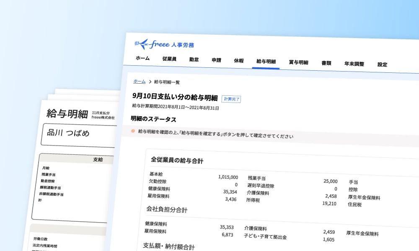Navigate to 勤怠 in the top menu
Viewport: 419px width, 251px height.
click(x=194, y=59)
